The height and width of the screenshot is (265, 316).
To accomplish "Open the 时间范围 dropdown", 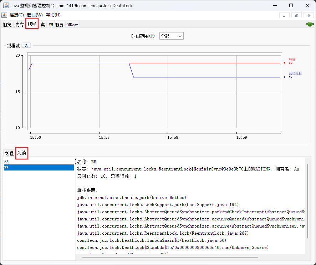I will (171, 36).
